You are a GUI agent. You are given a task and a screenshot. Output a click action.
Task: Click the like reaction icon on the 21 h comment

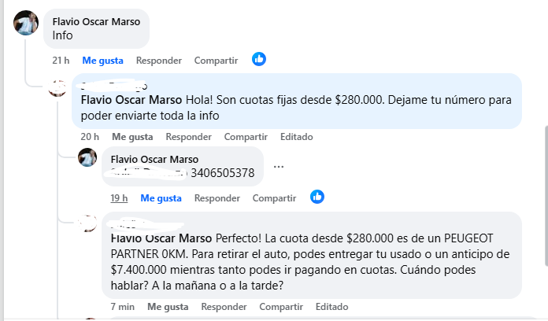(259, 59)
